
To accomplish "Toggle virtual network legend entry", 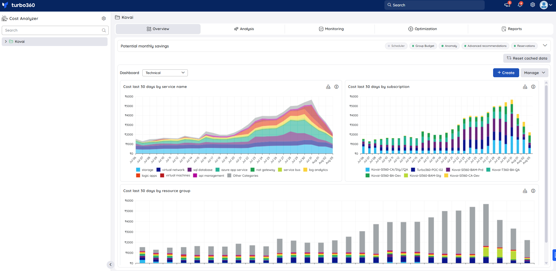I will click(170, 170).
